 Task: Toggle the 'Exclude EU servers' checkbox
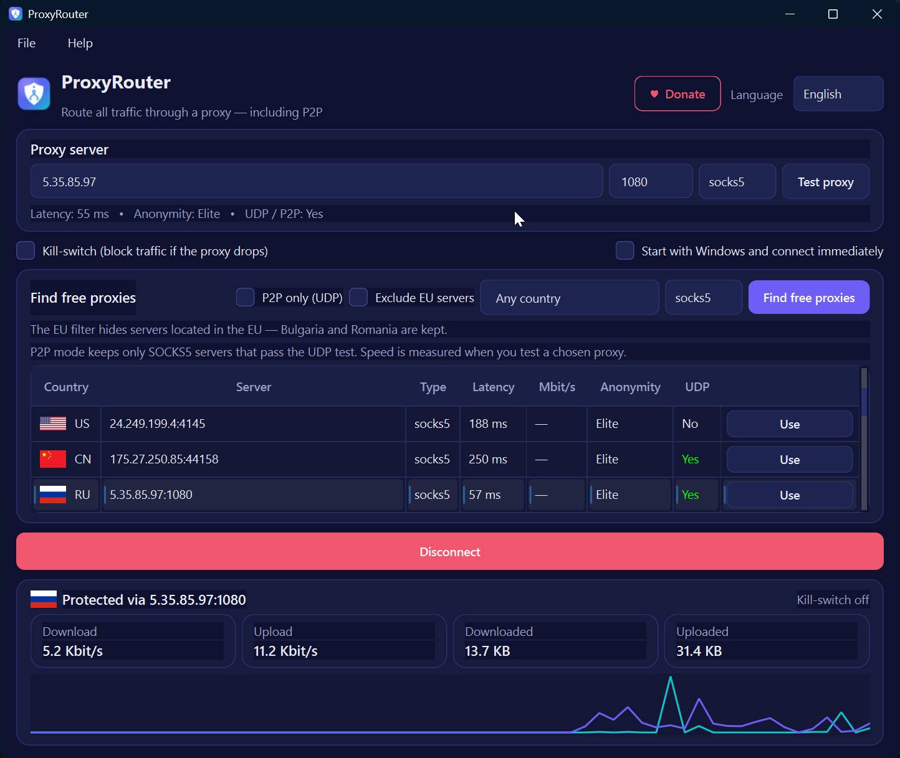pyautogui.click(x=358, y=298)
